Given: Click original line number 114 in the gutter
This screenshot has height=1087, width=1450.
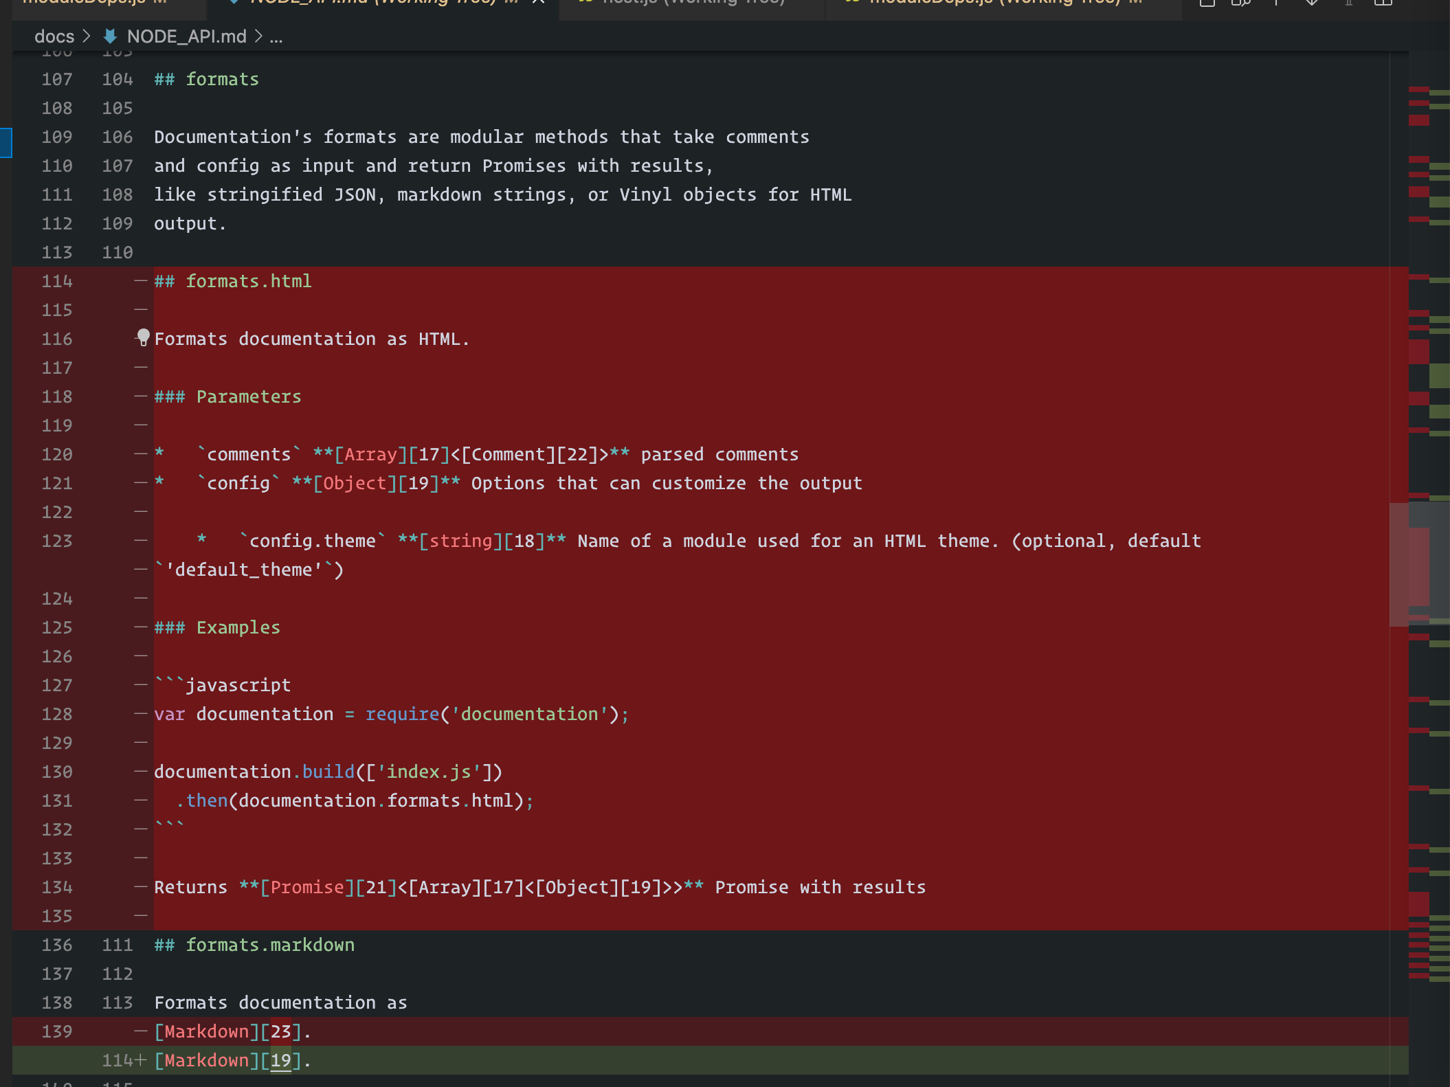Looking at the screenshot, I should pyautogui.click(x=57, y=281).
